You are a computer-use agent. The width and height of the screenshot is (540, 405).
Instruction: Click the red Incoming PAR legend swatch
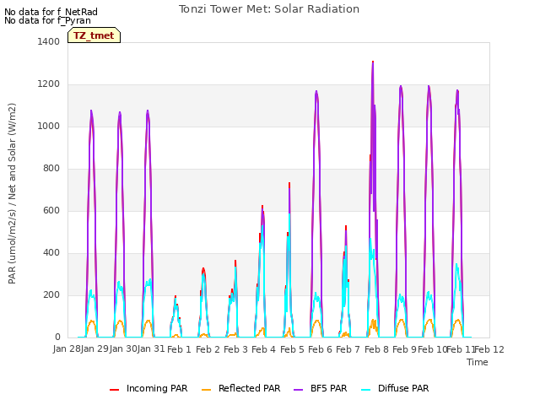pos(115,390)
